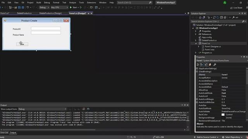Click Add to Source Control in status bar

(206, 137)
